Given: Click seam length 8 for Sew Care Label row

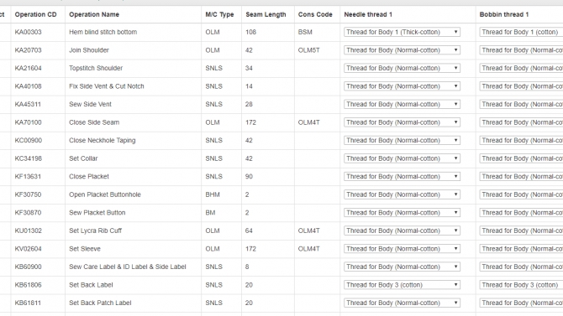Looking at the screenshot, I should point(247,267).
